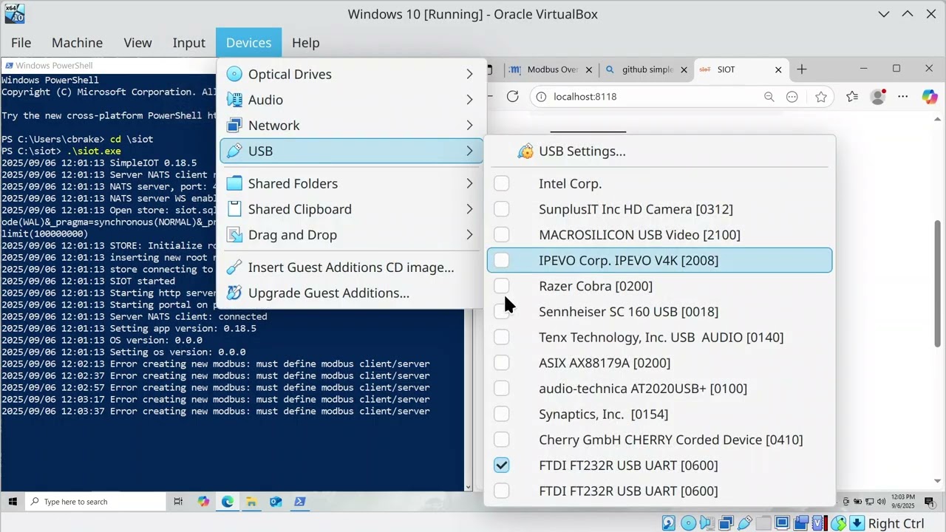Close the SIOT browser tab
The width and height of the screenshot is (946, 532).
click(778, 69)
